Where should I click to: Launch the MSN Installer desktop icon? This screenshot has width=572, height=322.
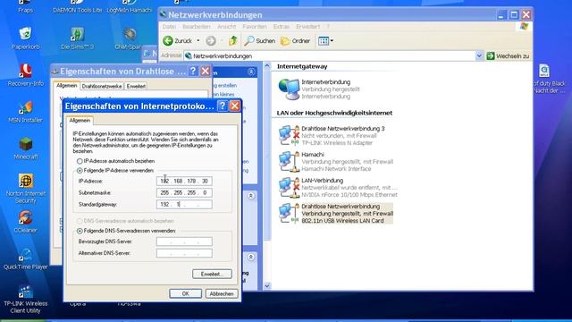(25, 107)
